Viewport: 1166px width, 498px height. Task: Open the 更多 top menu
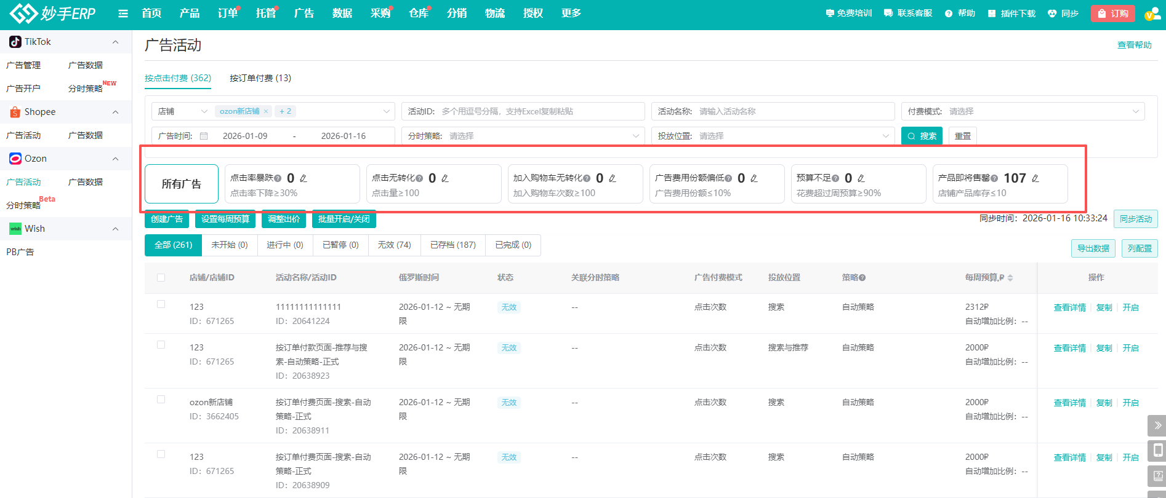571,14
